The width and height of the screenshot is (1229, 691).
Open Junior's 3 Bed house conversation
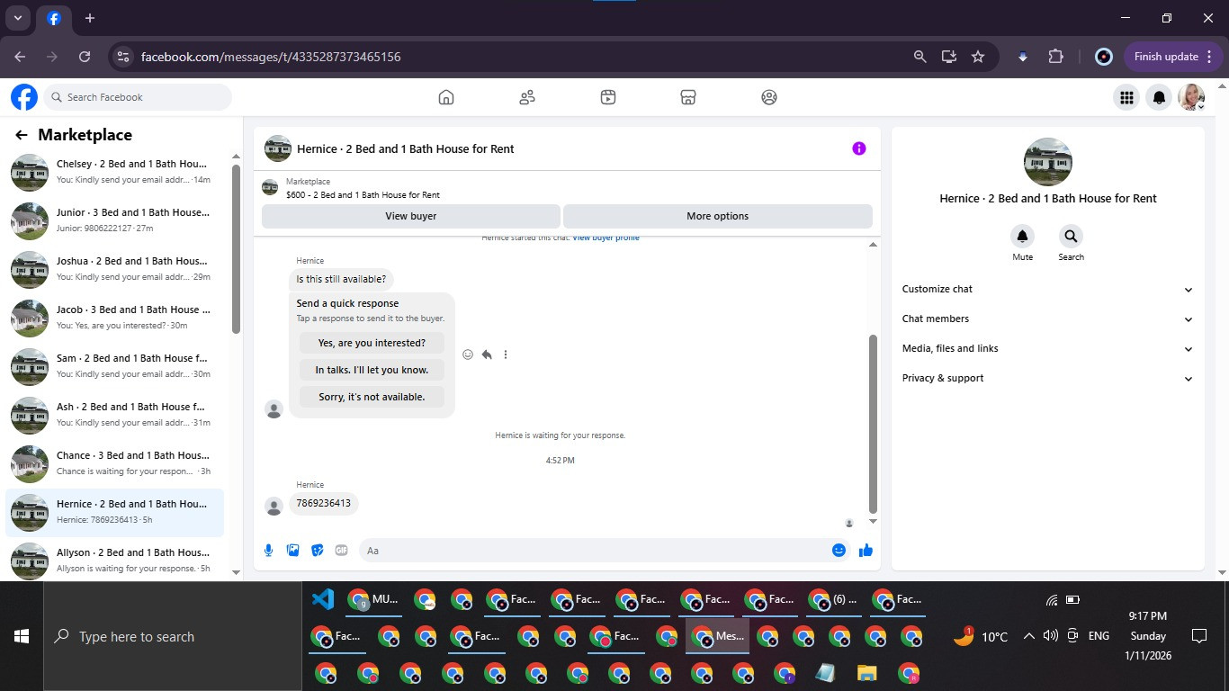(115, 220)
